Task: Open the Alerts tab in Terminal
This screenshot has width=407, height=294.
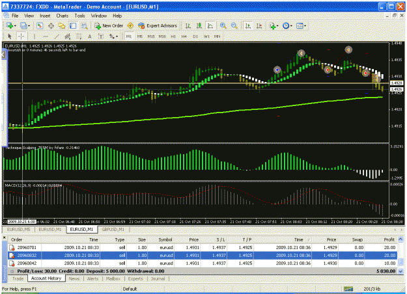Action: [92, 278]
